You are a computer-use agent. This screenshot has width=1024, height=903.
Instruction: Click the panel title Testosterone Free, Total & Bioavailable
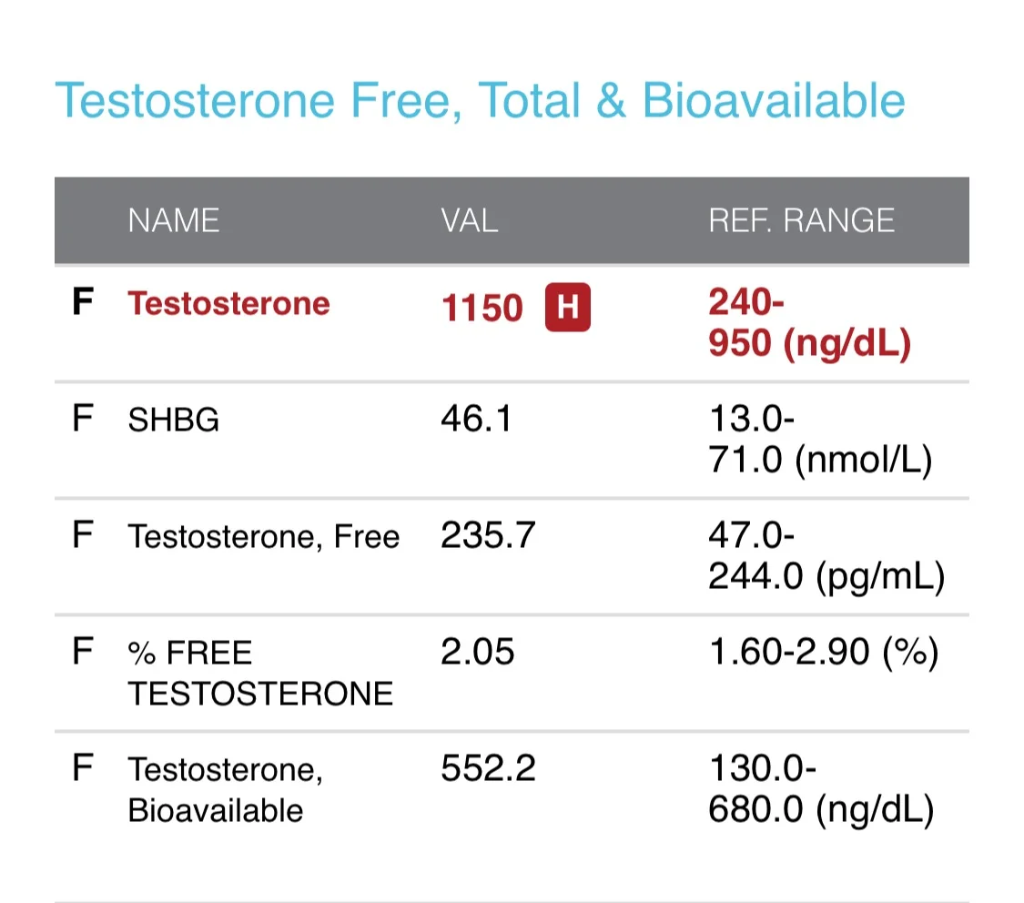pos(480,100)
